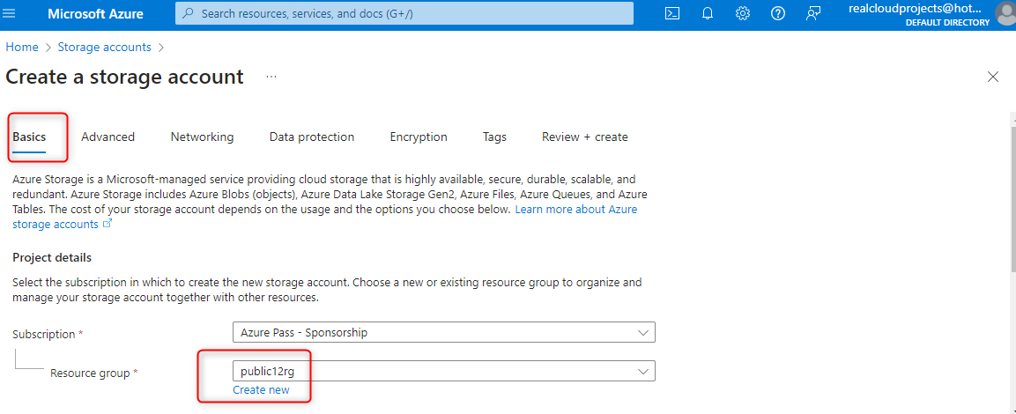
Task: Go to the Encryption tab
Action: coord(419,137)
